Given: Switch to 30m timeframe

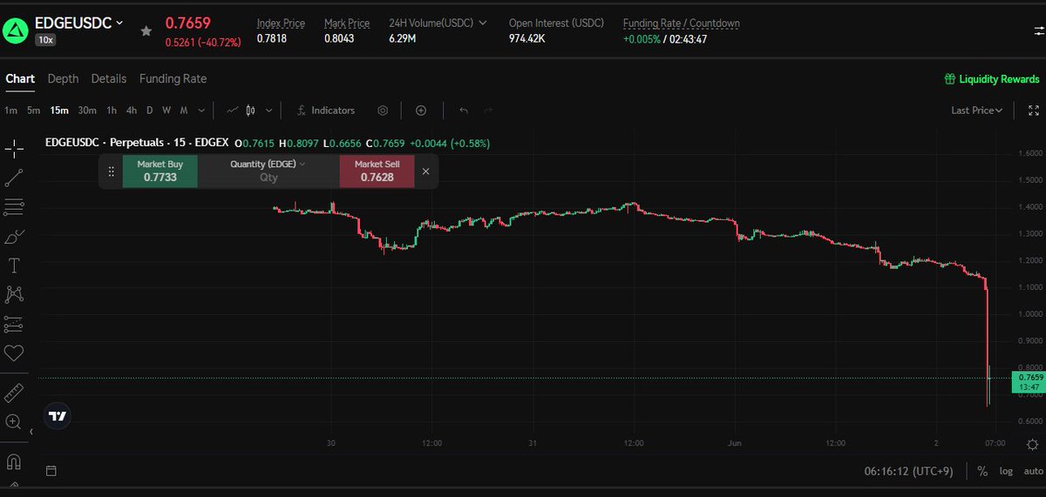Looking at the screenshot, I should pos(87,111).
